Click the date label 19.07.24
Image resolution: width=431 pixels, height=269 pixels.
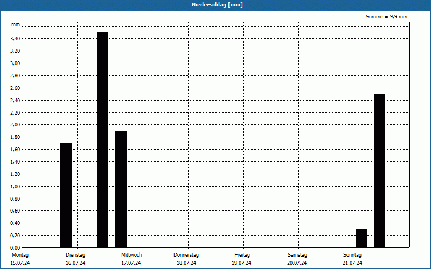(x=241, y=263)
